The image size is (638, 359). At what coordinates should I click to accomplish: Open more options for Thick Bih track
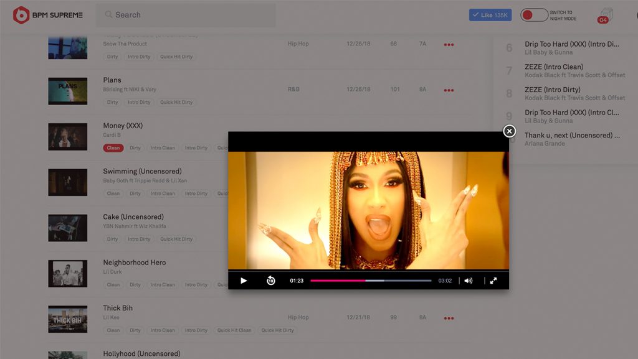(x=449, y=319)
